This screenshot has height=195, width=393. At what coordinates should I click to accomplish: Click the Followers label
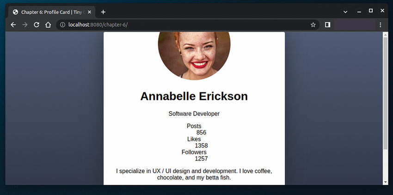coord(194,152)
